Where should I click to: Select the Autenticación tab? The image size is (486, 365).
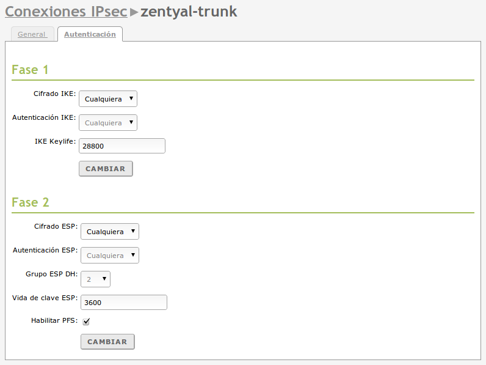90,34
